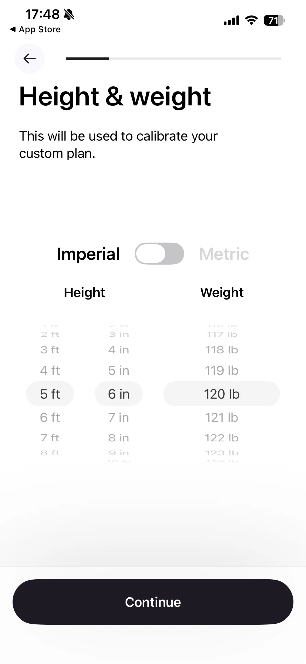Return to App Store via back link
The width and height of the screenshot is (306, 664).
pyautogui.click(x=35, y=29)
